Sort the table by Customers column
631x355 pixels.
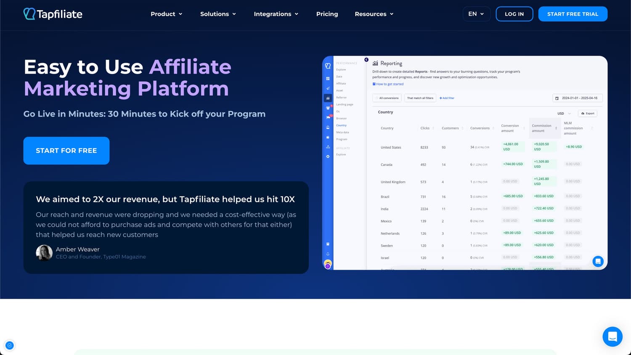(x=453, y=128)
